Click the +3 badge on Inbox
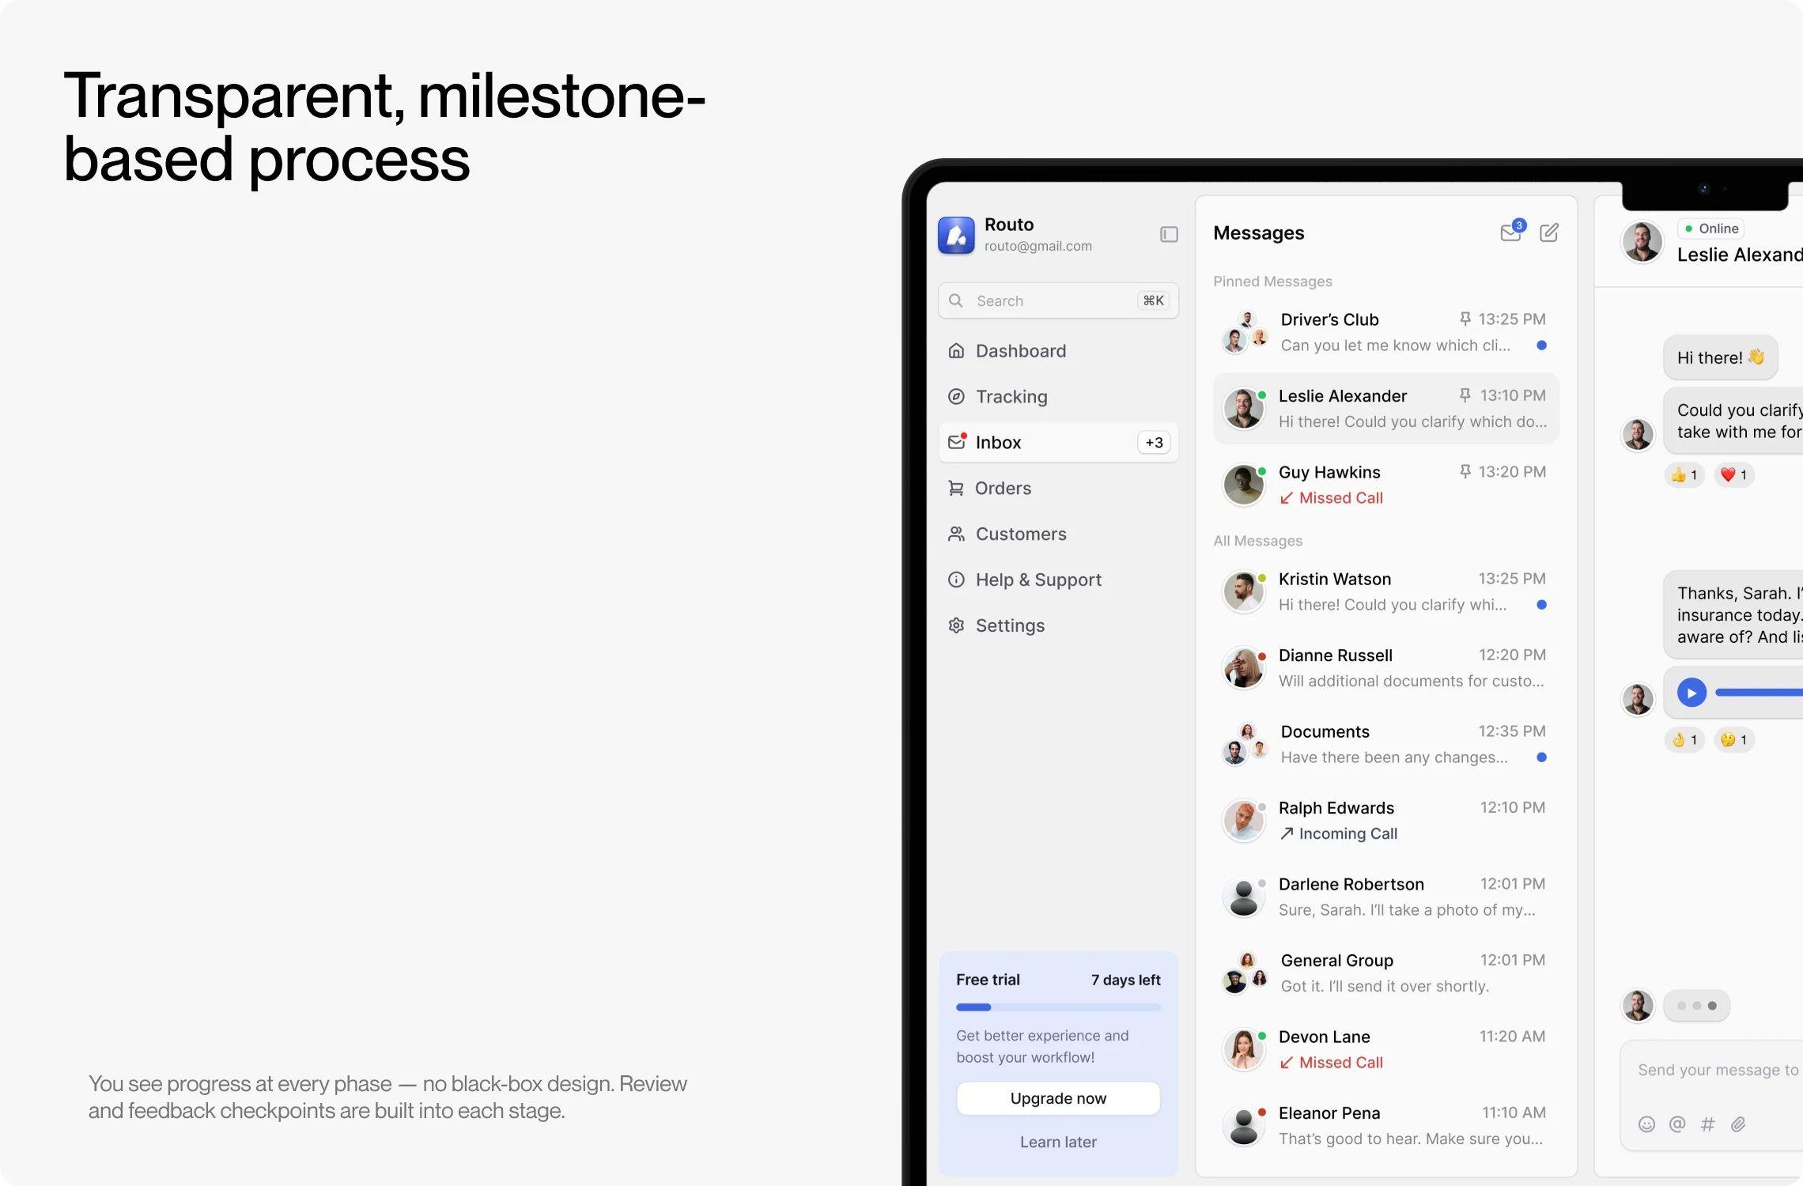The height and width of the screenshot is (1186, 1803). pos(1154,443)
